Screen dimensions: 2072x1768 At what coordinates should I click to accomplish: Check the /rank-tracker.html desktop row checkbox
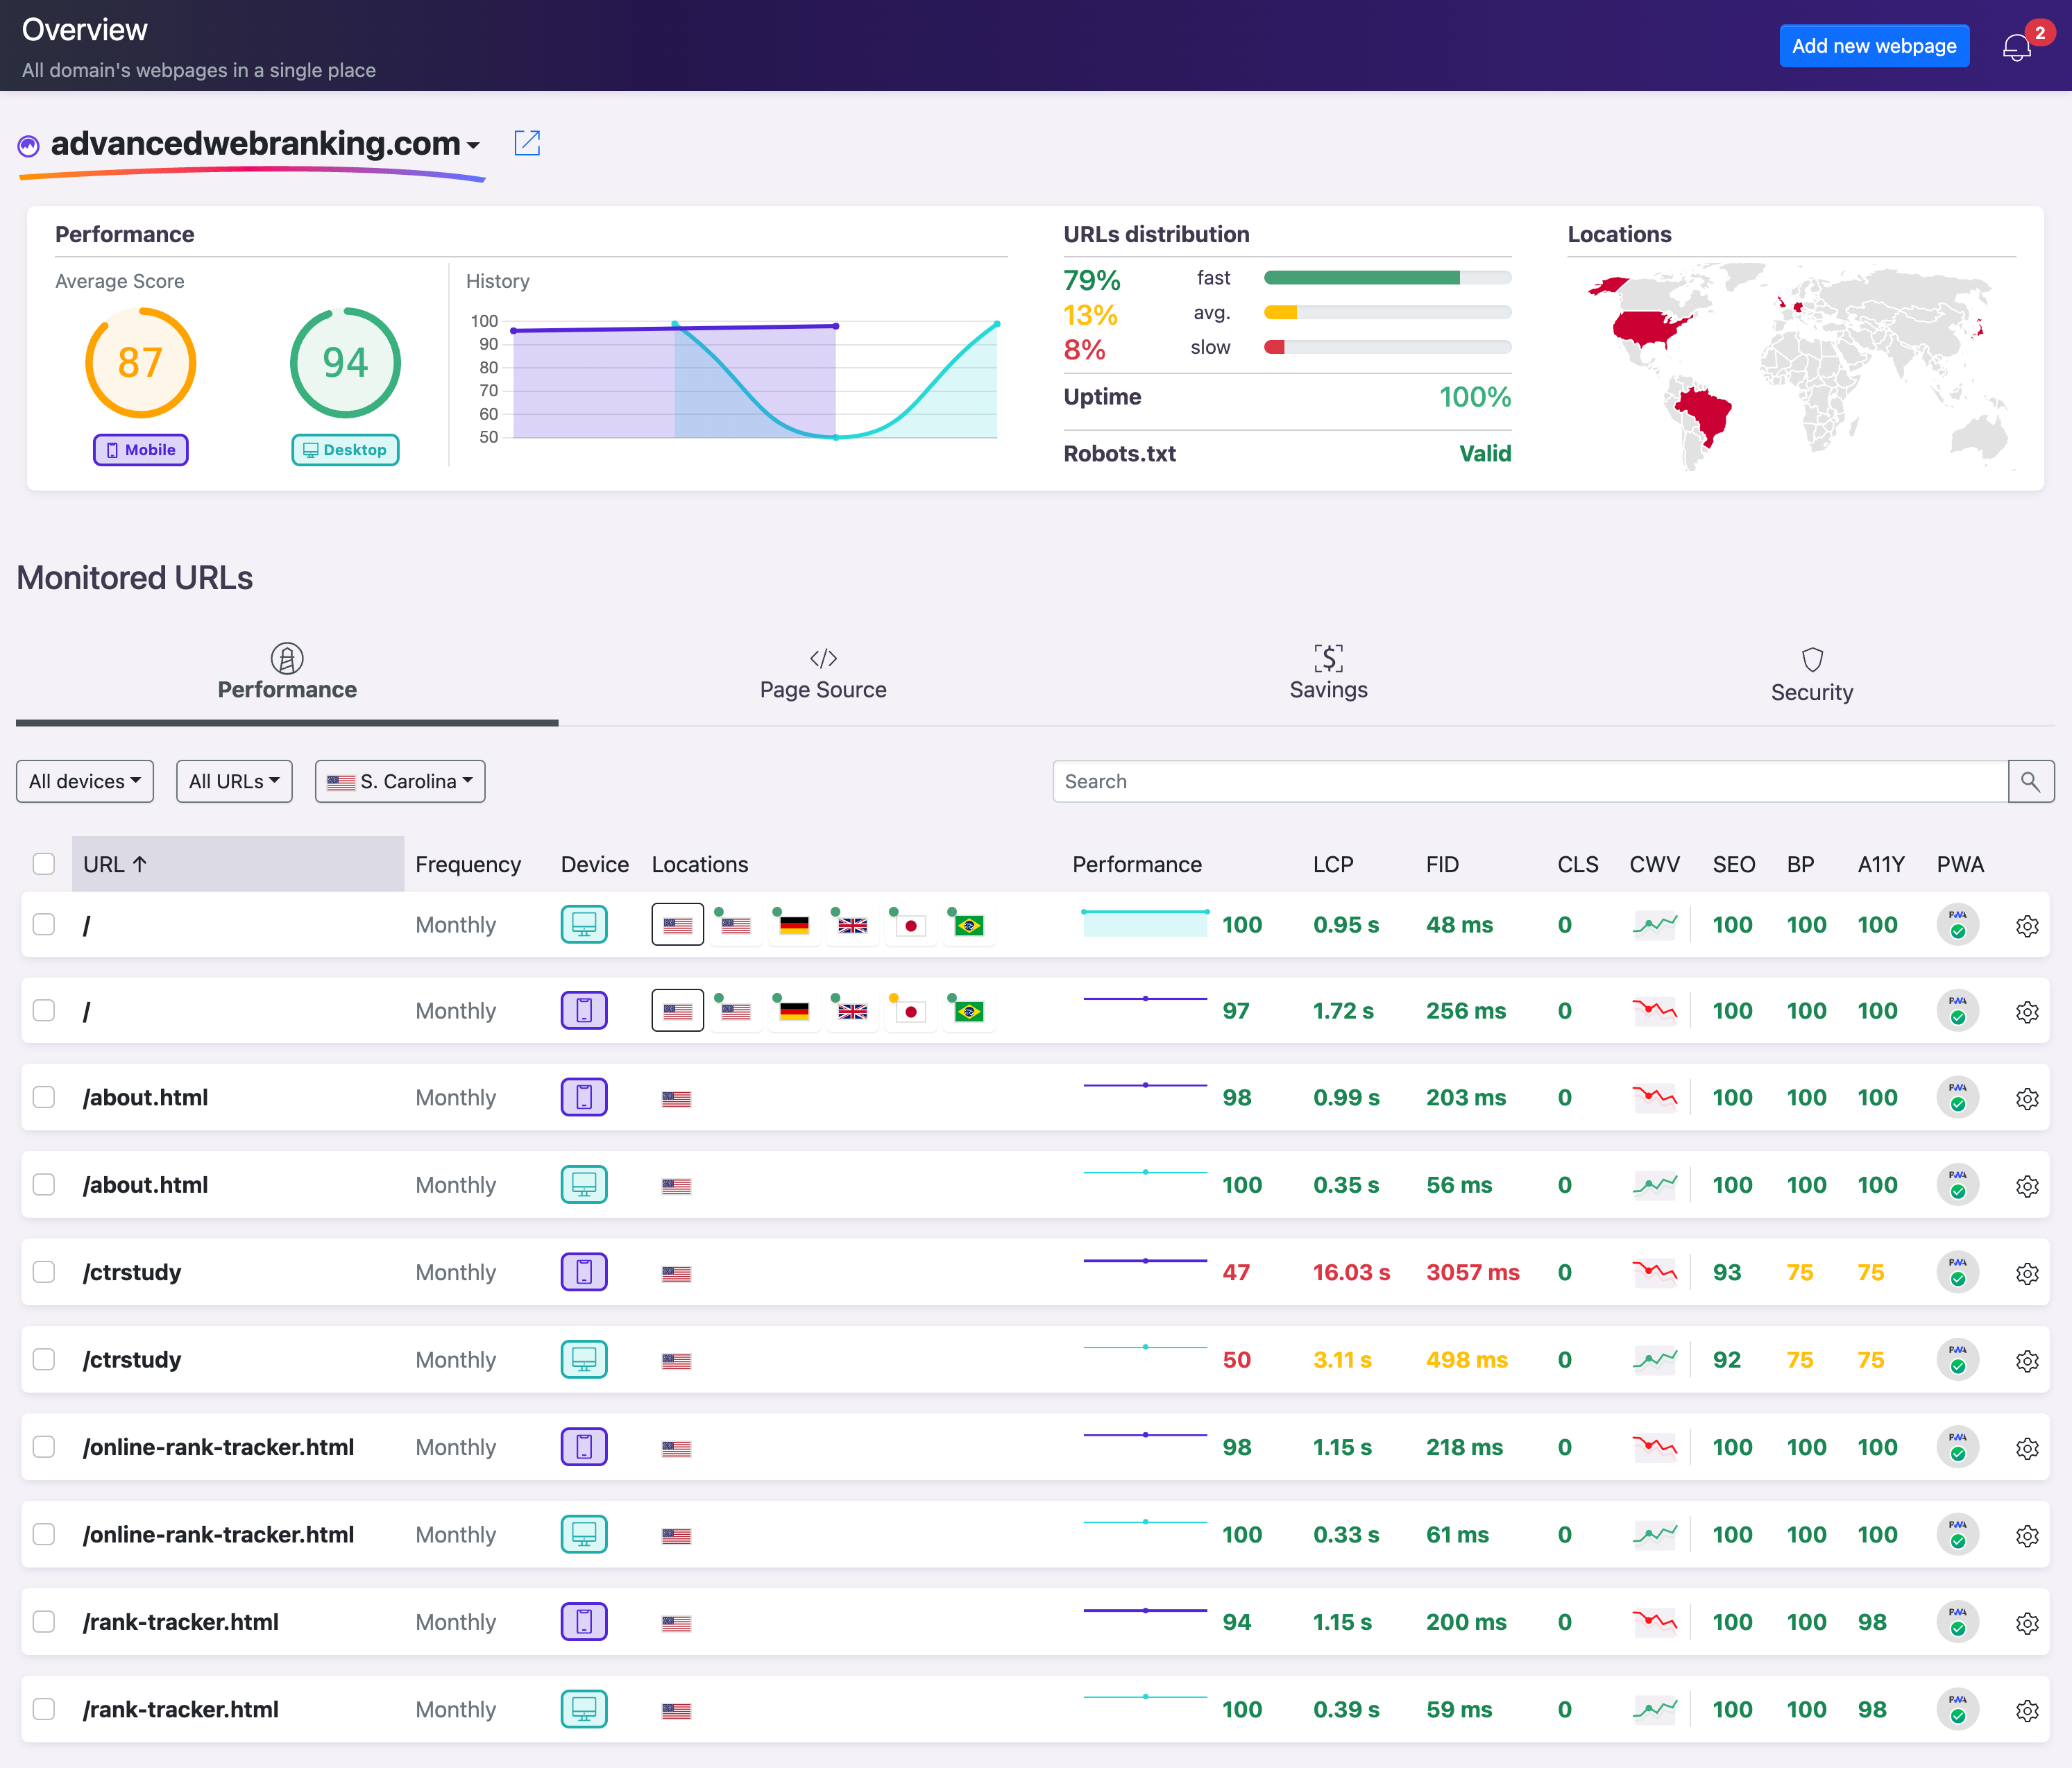click(44, 1710)
